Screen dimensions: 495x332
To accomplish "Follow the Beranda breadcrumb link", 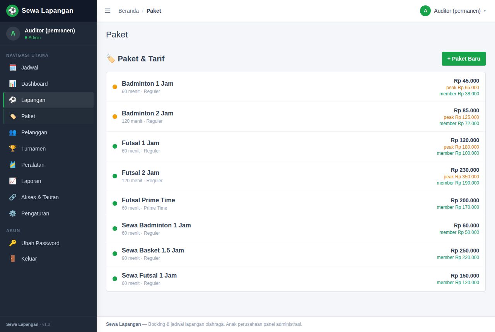I will tap(128, 11).
